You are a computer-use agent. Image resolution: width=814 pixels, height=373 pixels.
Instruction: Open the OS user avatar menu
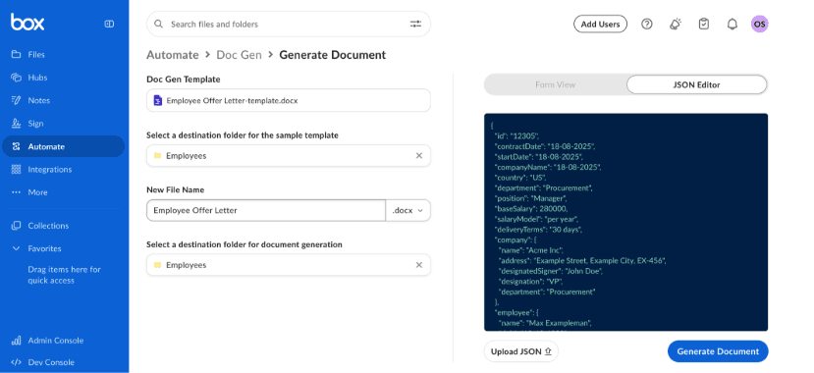click(x=759, y=24)
